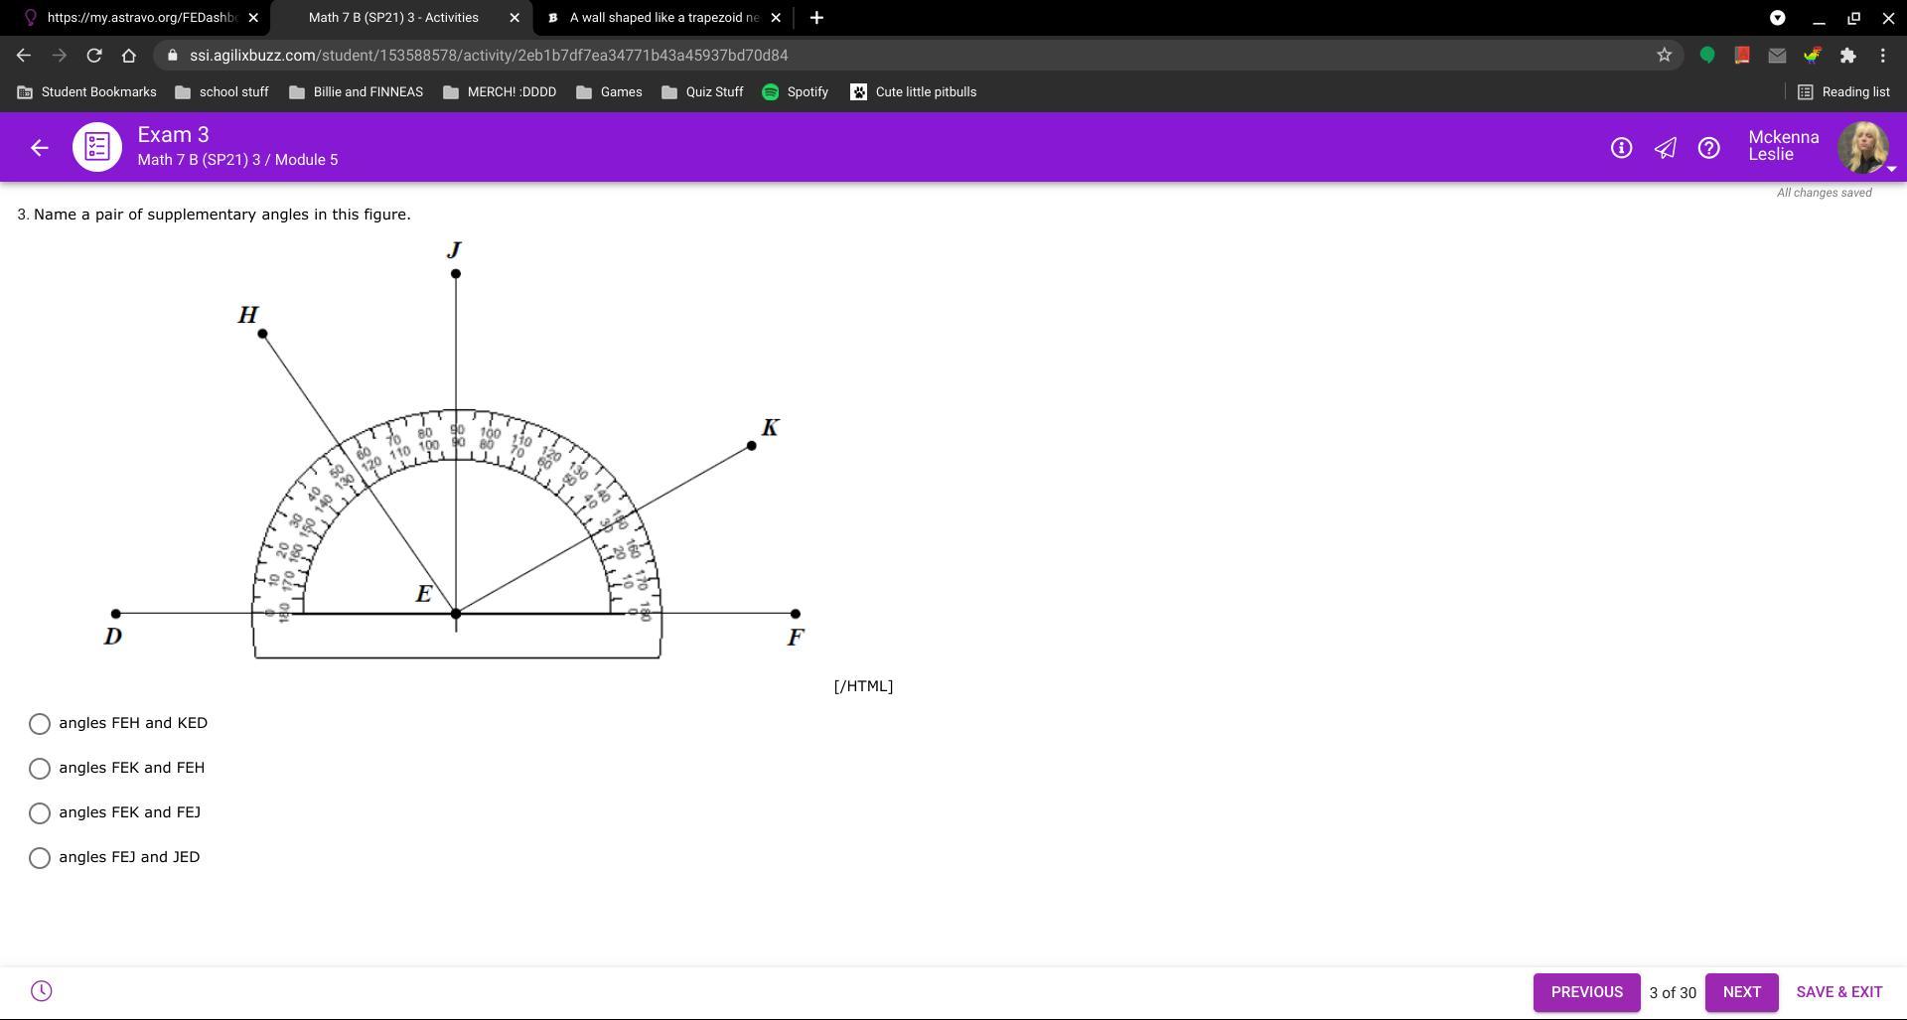1907x1020 pixels.
Task: Click the green circle extension icon
Action: click(1707, 56)
